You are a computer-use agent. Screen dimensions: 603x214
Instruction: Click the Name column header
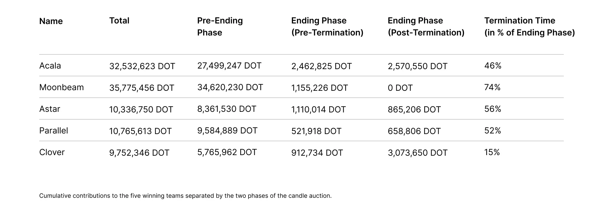(51, 21)
